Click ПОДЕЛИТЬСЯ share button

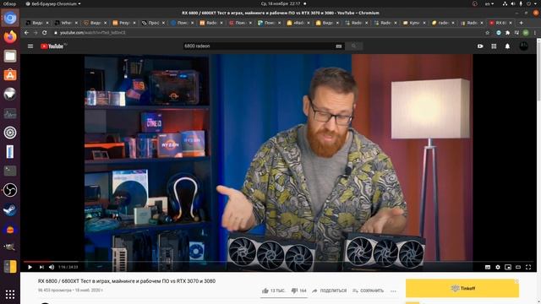329,290
